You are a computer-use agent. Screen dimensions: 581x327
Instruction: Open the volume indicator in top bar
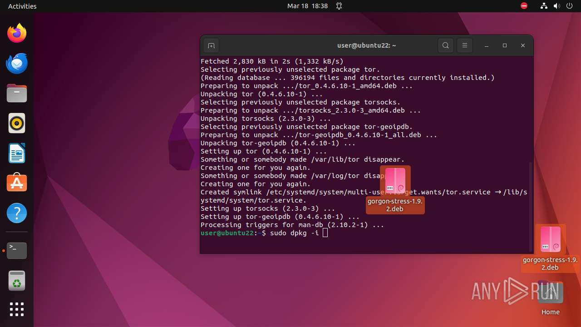coord(557,6)
